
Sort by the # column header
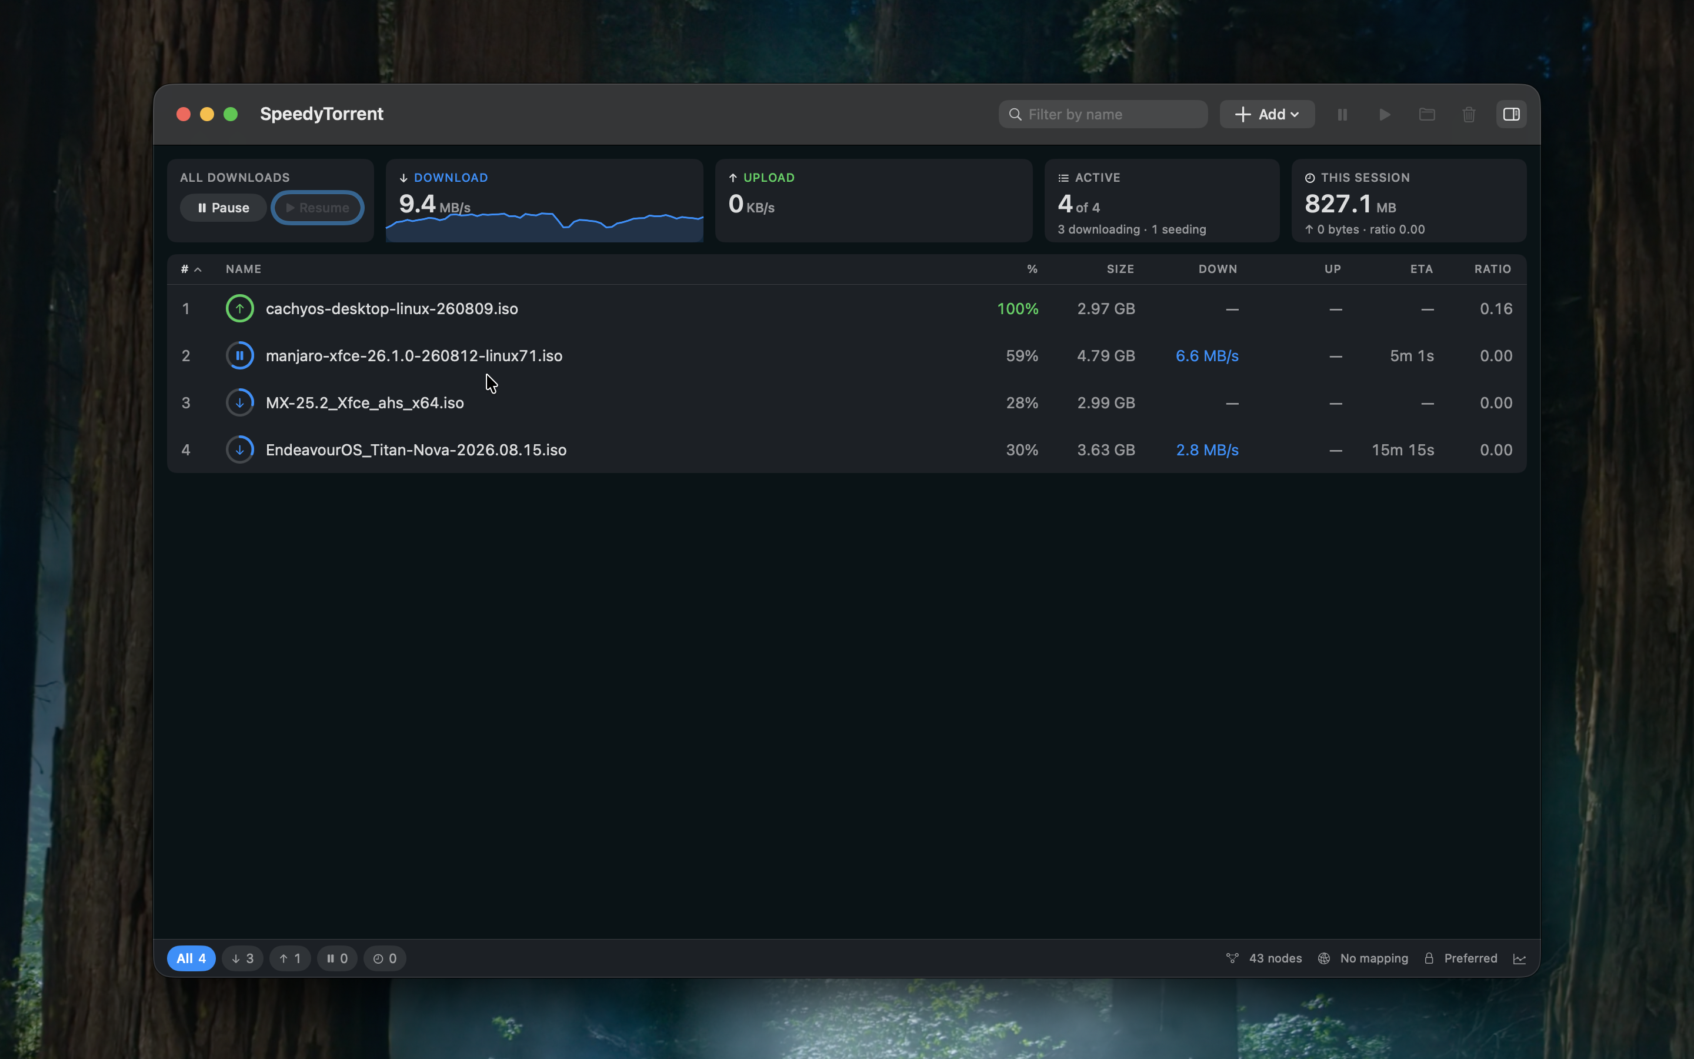[x=191, y=269]
